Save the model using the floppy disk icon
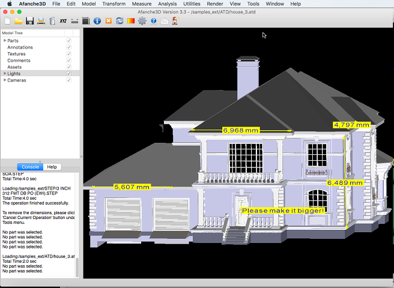This screenshot has width=394, height=288. pyautogui.click(x=29, y=21)
